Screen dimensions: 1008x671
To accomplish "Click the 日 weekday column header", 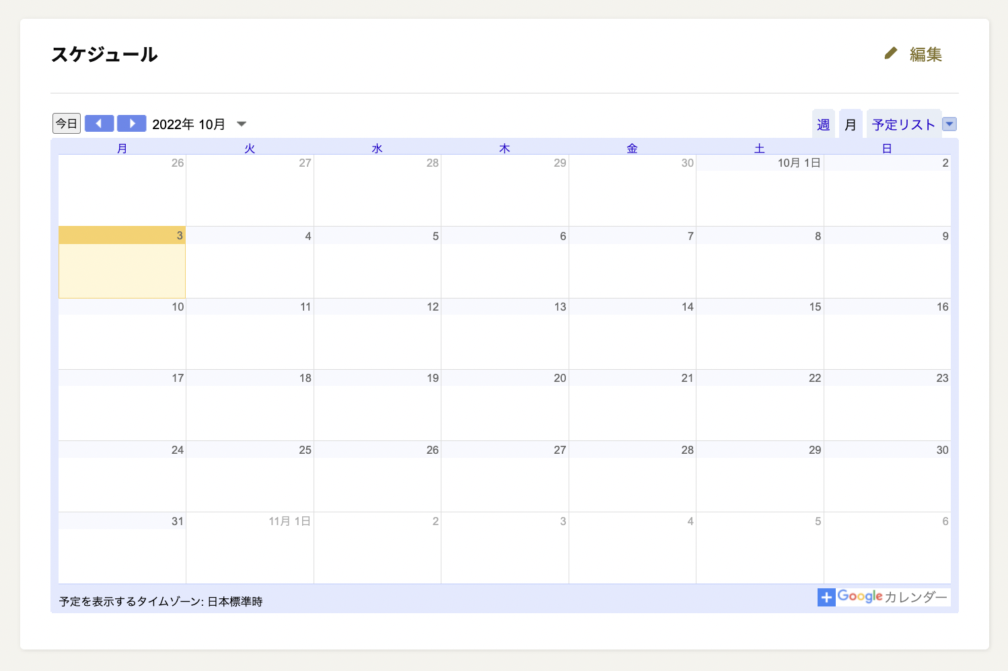I will [x=887, y=149].
